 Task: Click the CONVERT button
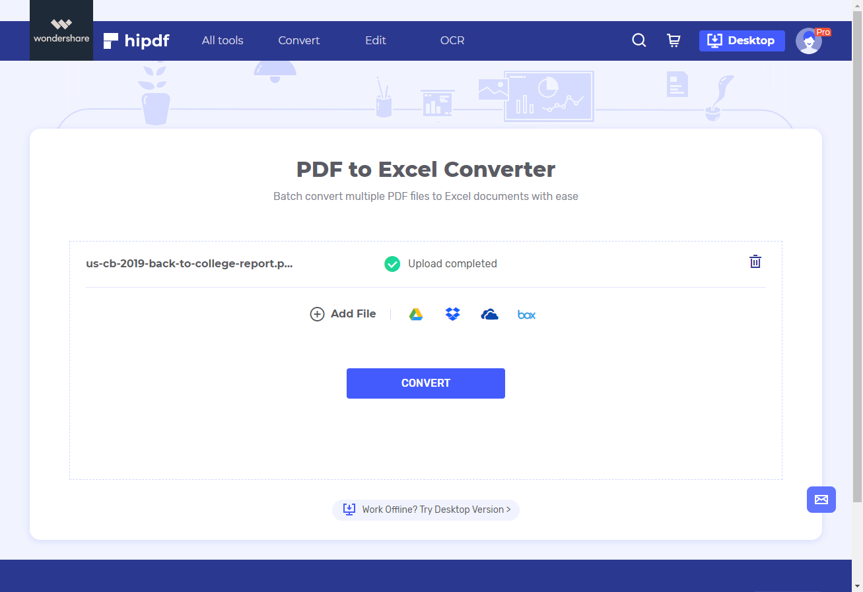426,383
